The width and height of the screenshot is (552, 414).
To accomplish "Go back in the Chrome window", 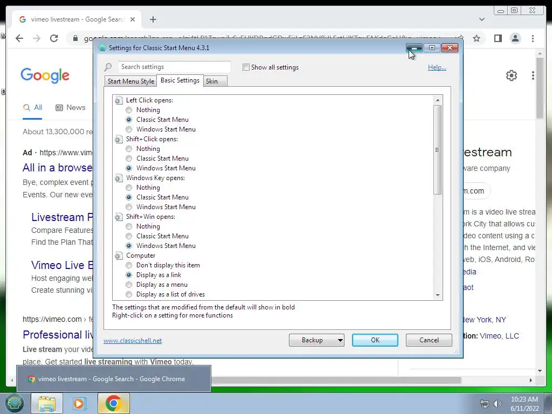I will tap(19, 38).
